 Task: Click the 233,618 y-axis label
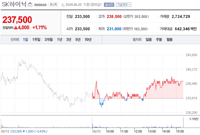tap(192, 98)
